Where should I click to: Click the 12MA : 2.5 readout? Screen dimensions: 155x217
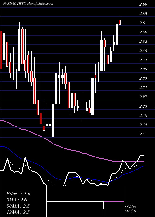[18, 212]
